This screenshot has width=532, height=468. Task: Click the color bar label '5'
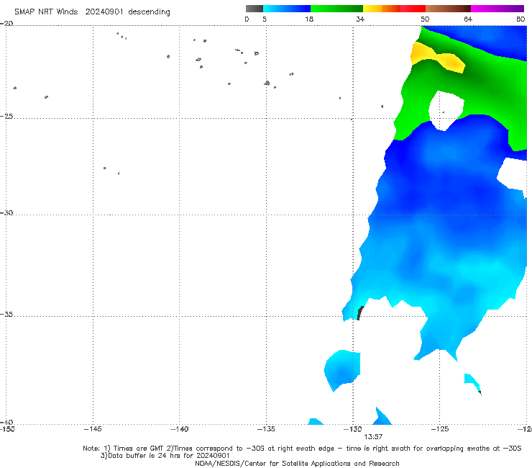click(x=265, y=19)
